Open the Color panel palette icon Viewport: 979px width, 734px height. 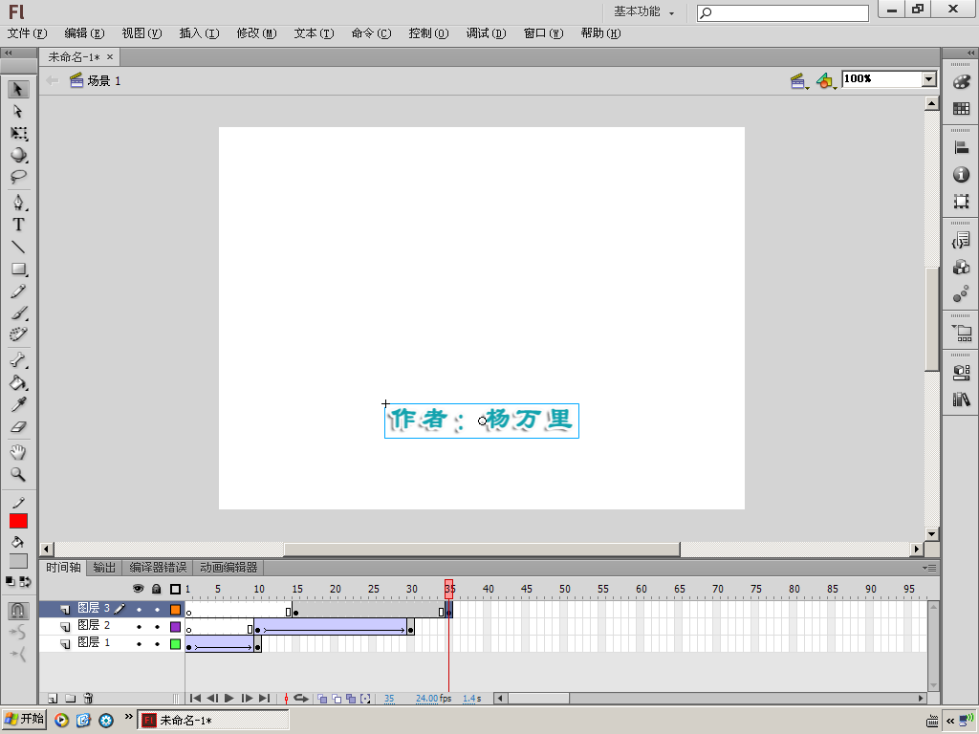(x=961, y=82)
